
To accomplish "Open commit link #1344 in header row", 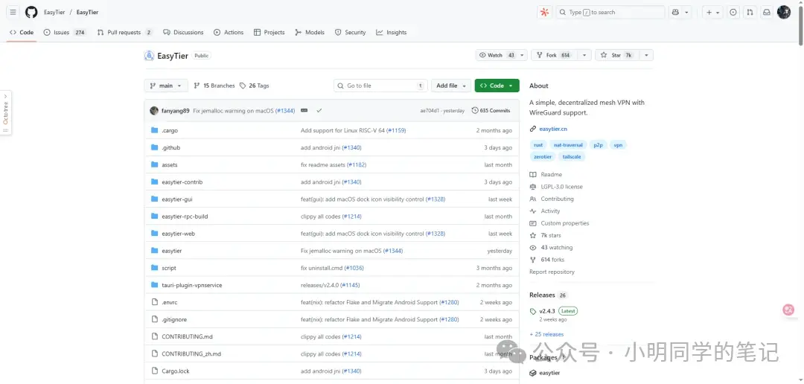I will pyautogui.click(x=285, y=110).
